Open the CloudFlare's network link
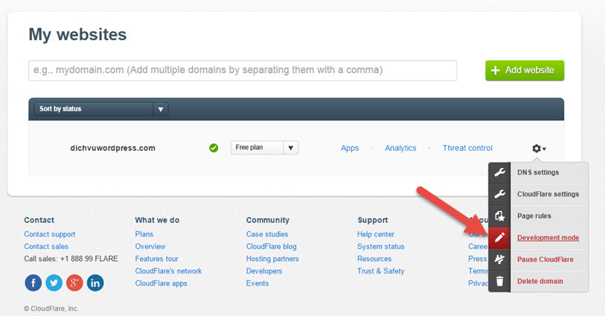The width and height of the screenshot is (605, 316). pyautogui.click(x=168, y=271)
